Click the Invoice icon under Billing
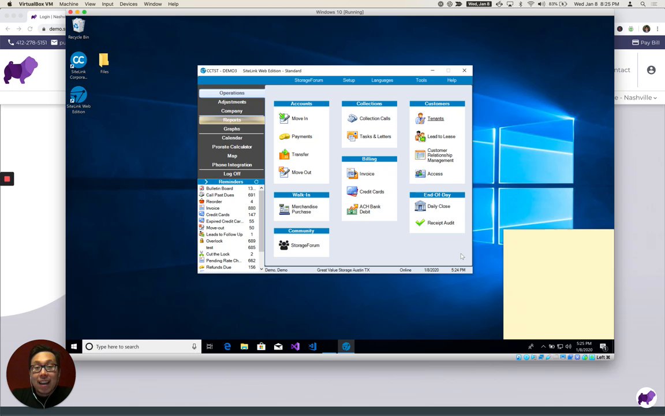 (x=352, y=173)
